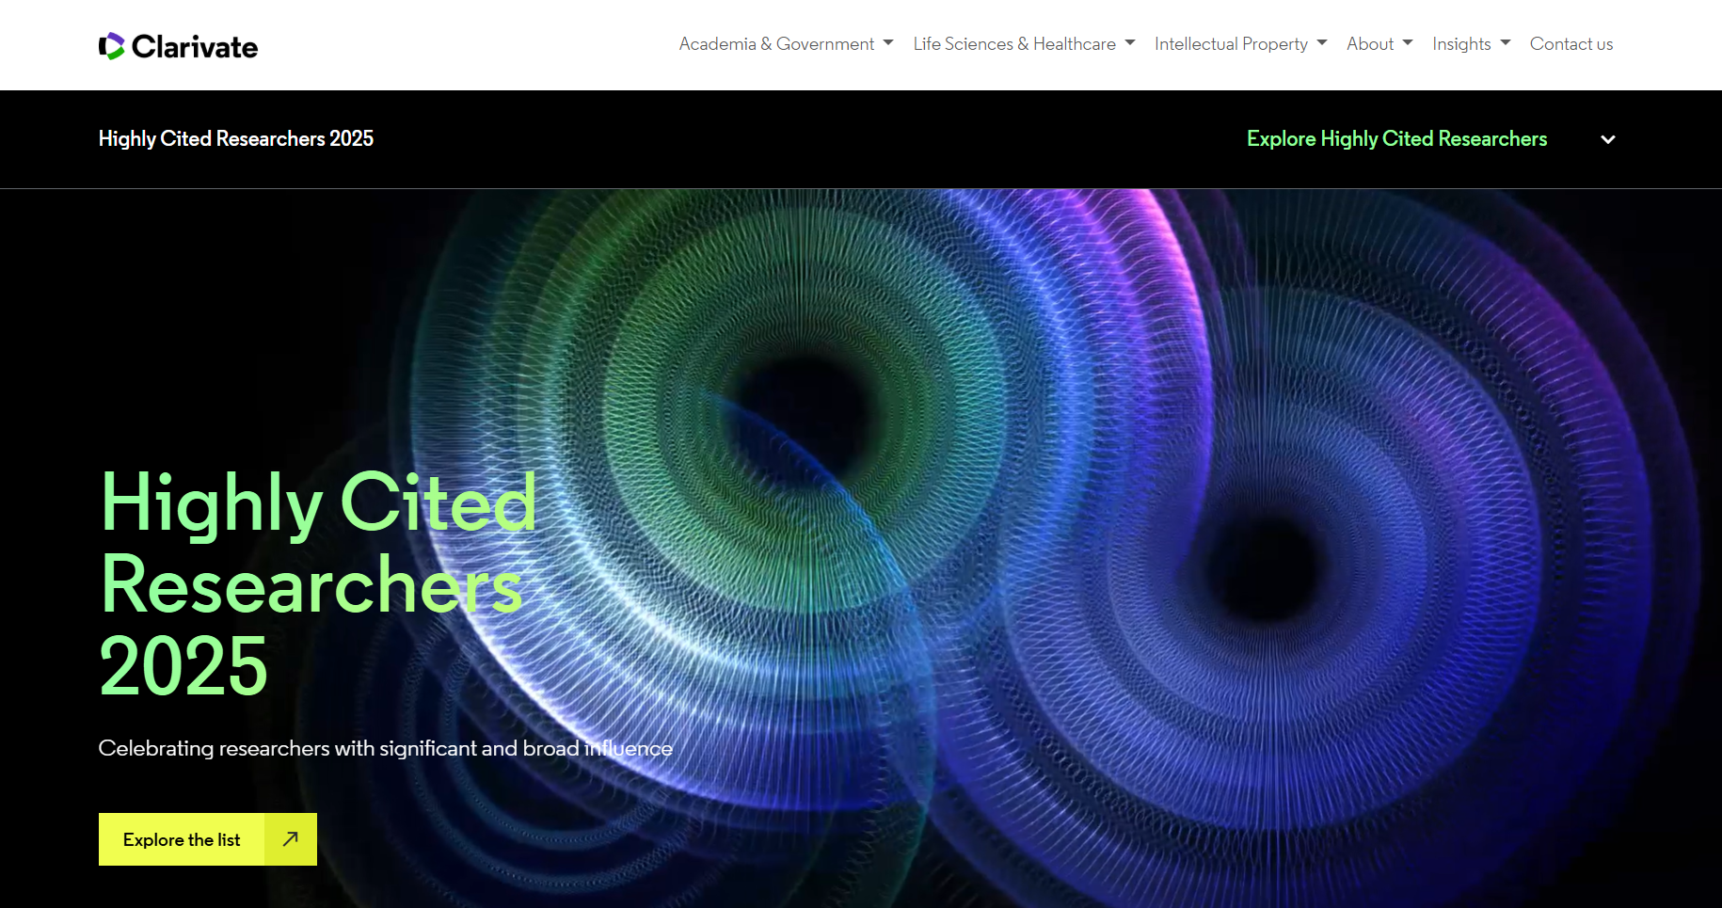Click the caret next to Life Sciences & Healthcare
1722x908 pixels.
point(1130,43)
